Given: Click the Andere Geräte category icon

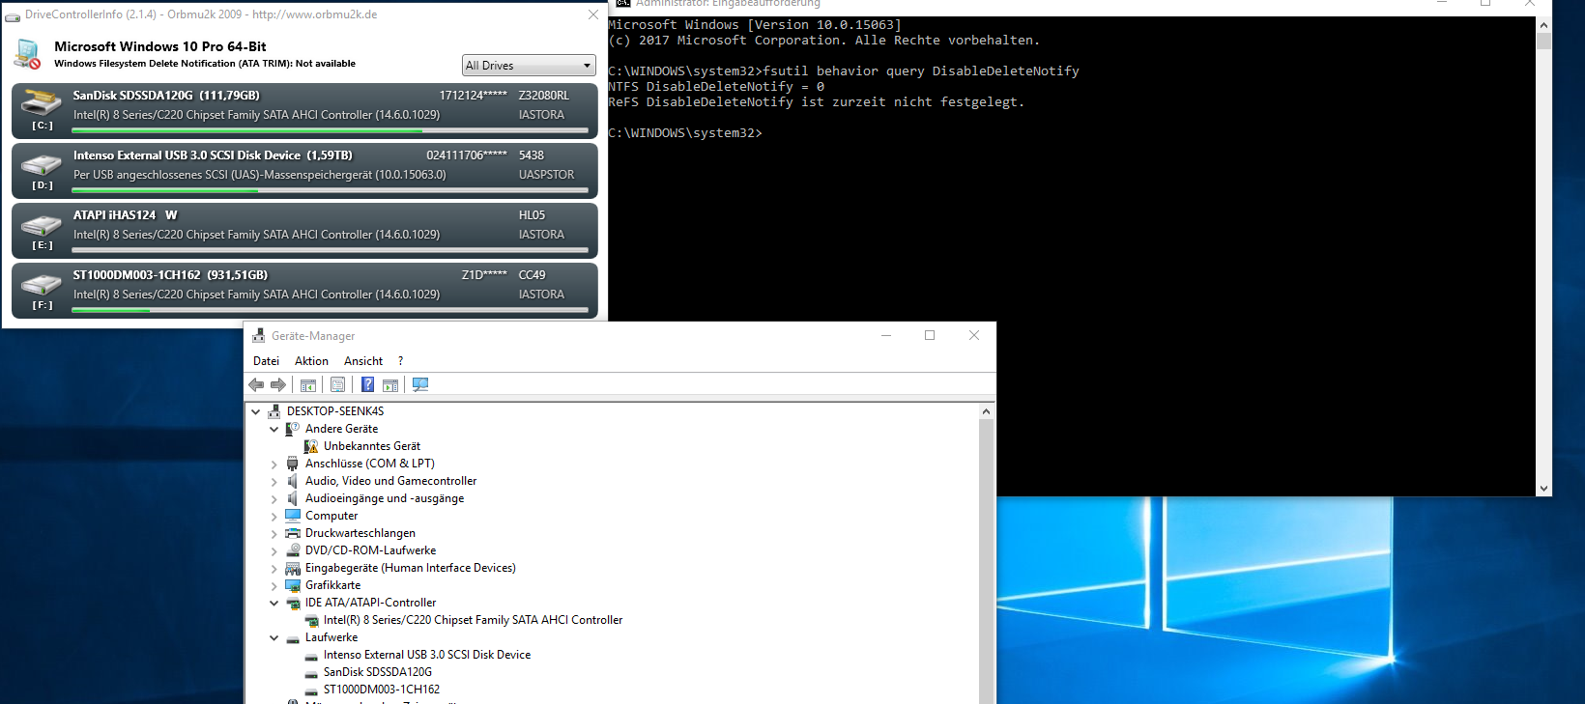Looking at the screenshot, I should click(293, 429).
